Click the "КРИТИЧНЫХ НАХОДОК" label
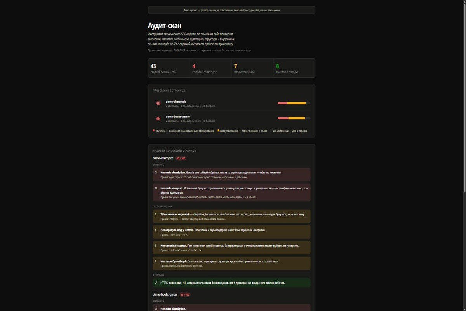Image resolution: width=466 pixels, height=311 pixels. (x=204, y=72)
